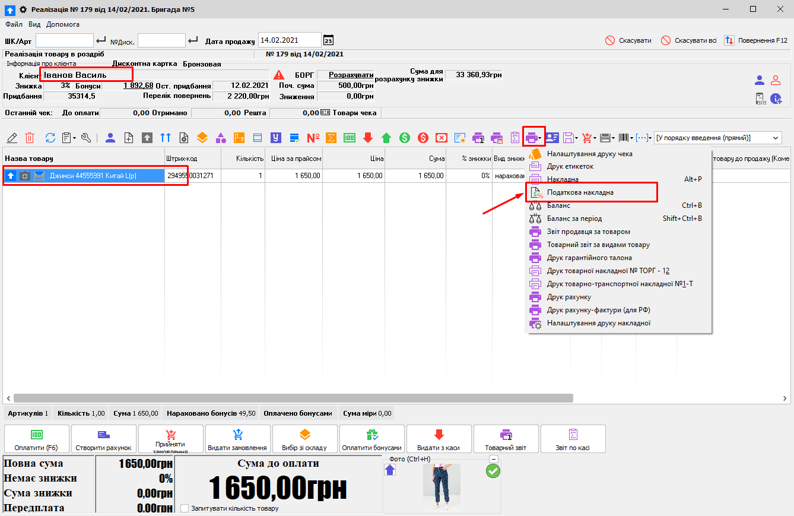Expand the shopping cart toolbar dropdown

click(x=594, y=138)
